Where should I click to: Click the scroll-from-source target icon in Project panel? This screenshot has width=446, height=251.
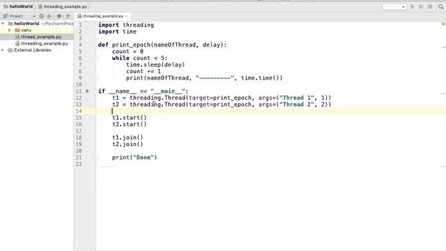point(42,16)
